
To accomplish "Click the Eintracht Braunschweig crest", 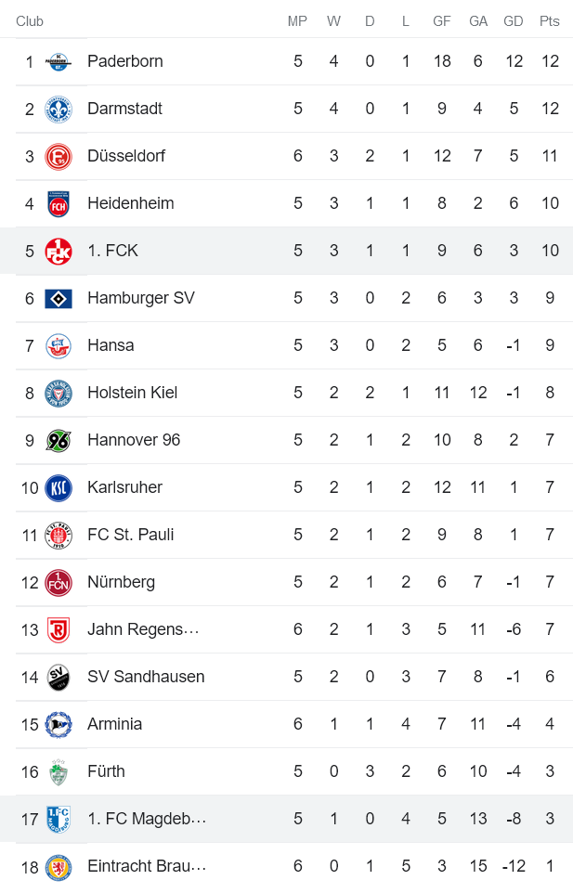I will 58,866.
